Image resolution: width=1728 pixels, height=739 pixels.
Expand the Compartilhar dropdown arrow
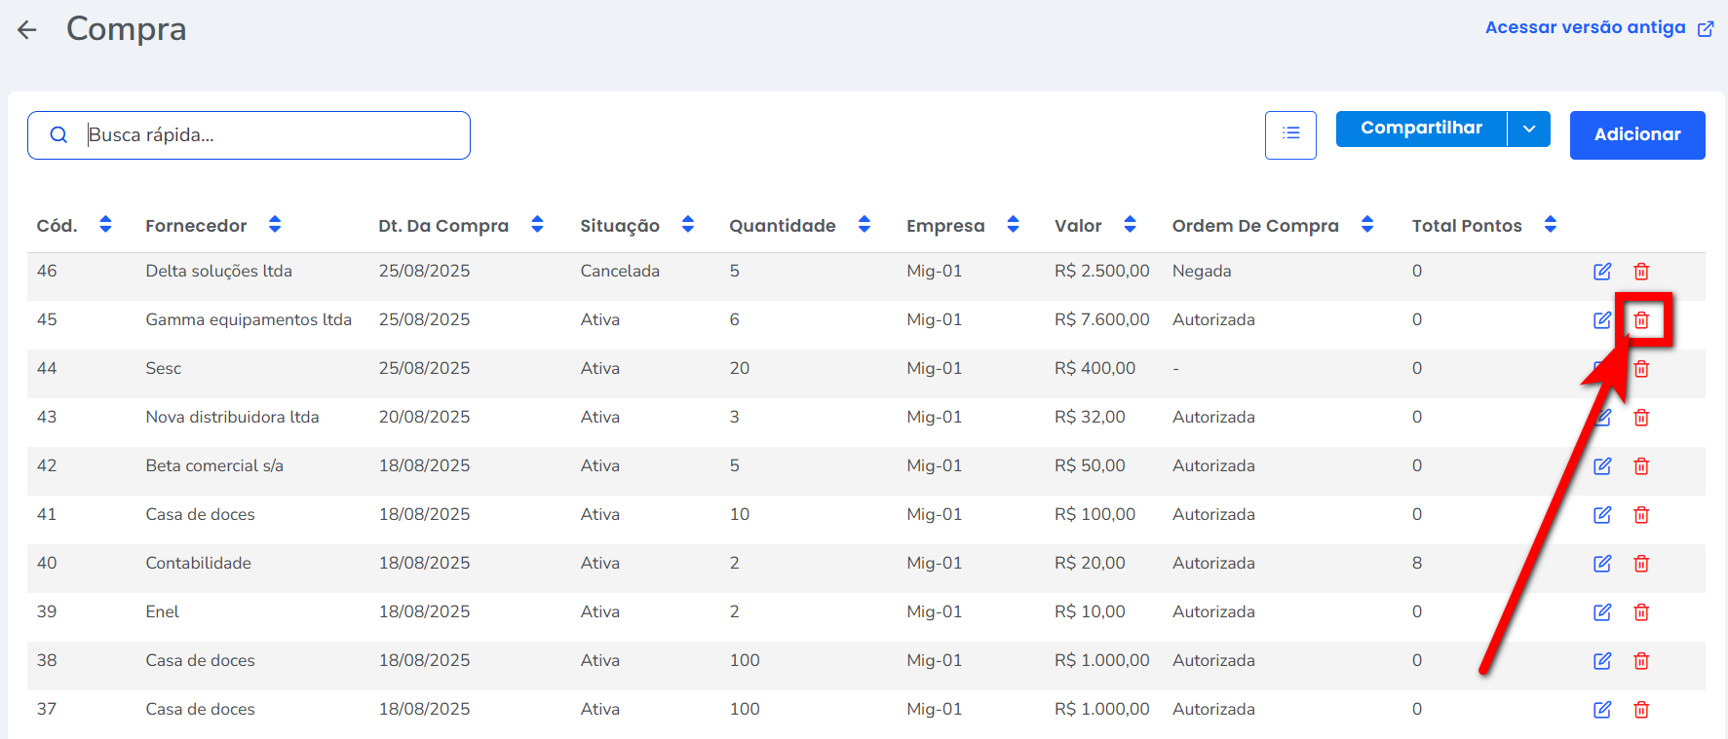pyautogui.click(x=1528, y=129)
